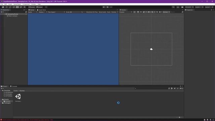Select the custom editor tools icon
The image size is (215, 121).
(25, 7)
